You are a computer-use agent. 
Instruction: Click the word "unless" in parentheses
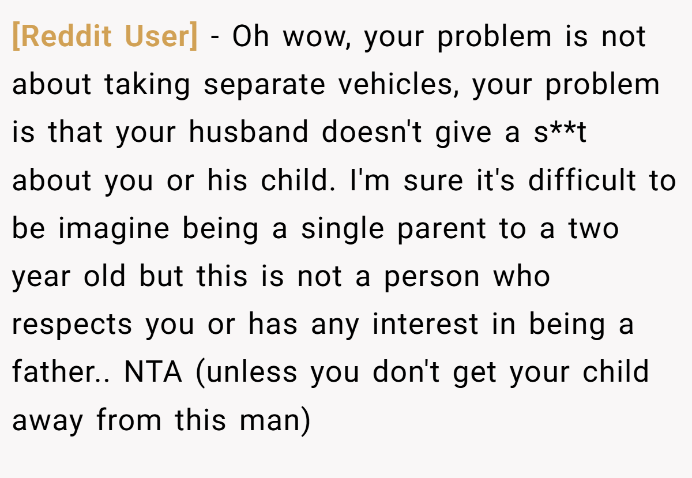(248, 373)
